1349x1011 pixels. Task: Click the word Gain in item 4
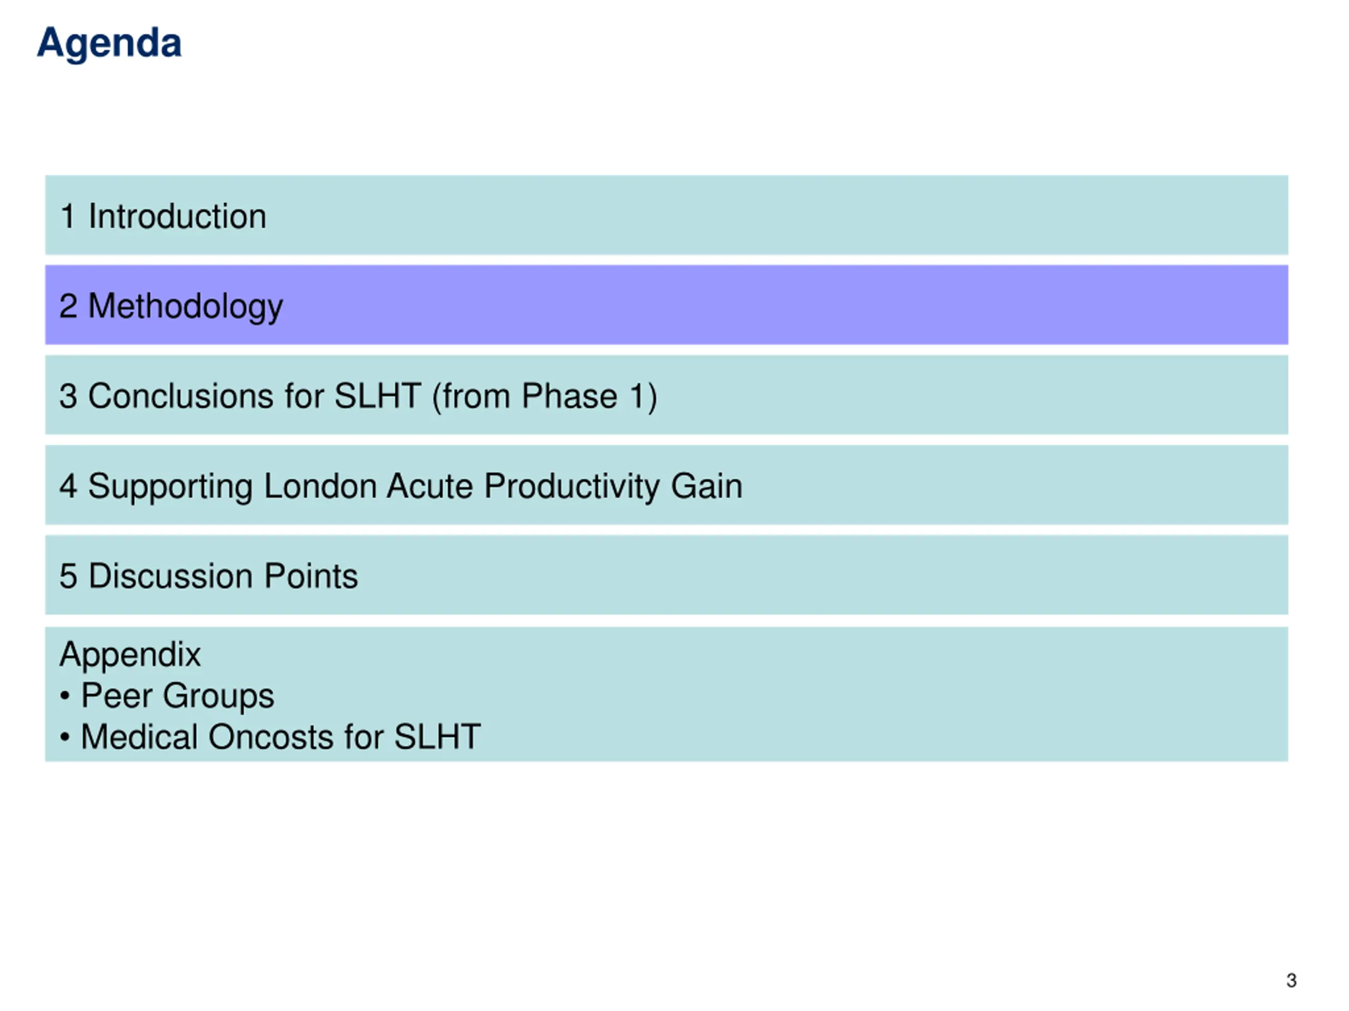click(707, 487)
